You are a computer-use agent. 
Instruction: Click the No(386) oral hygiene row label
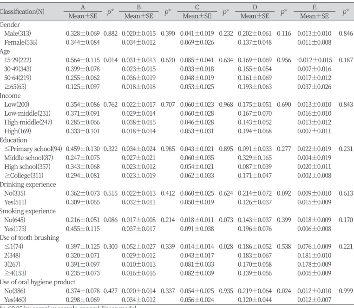coord(15,291)
